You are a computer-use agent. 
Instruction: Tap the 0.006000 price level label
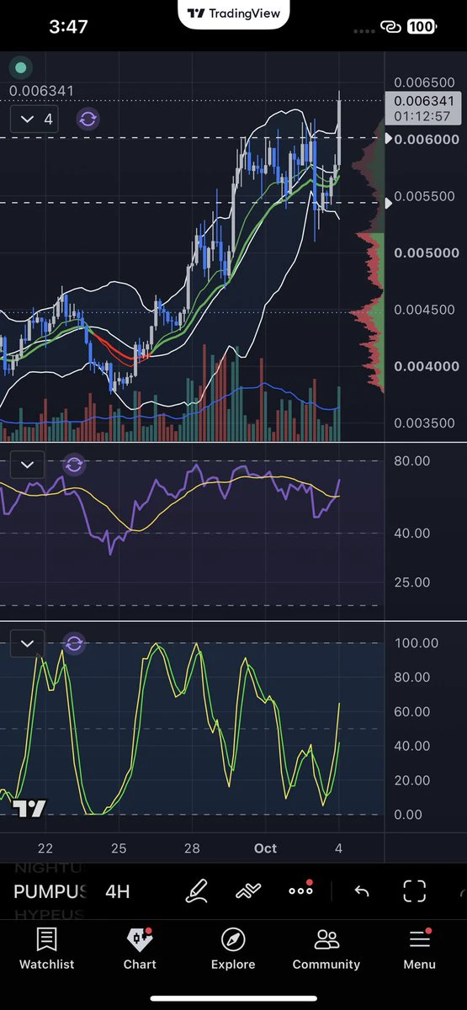(x=427, y=139)
